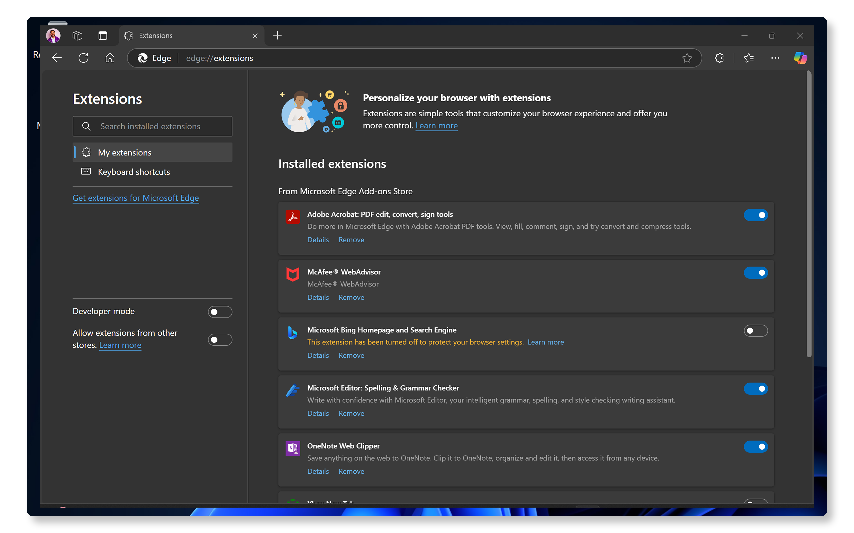This screenshot has height=533, width=854.
Task: Close the Extensions tab
Action: click(x=255, y=36)
